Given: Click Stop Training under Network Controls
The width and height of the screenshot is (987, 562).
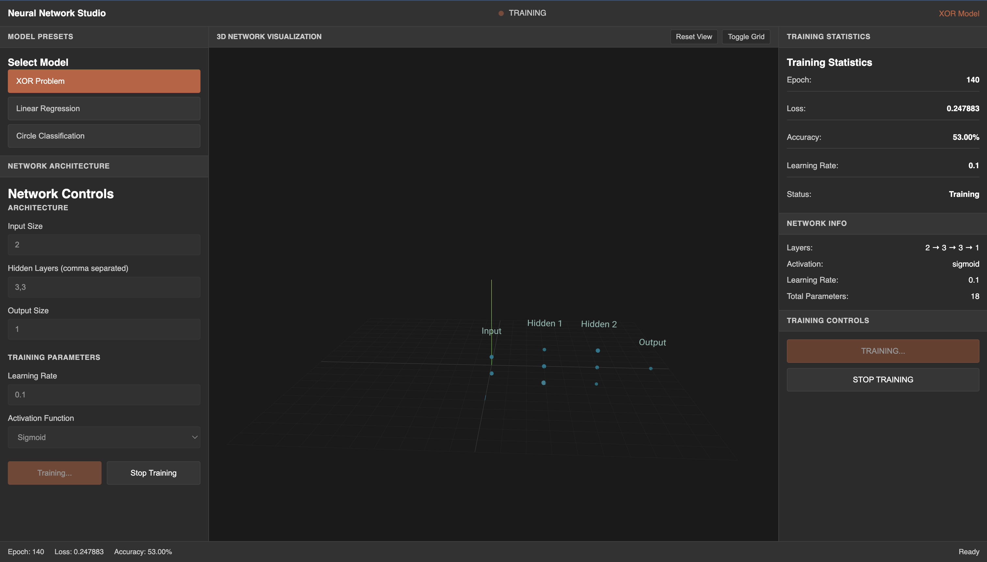Looking at the screenshot, I should (x=153, y=472).
